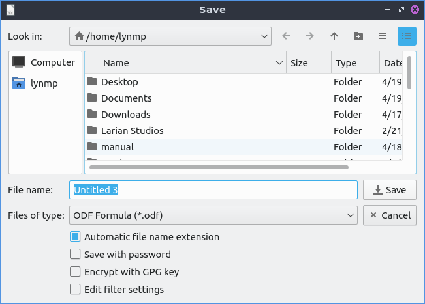Open the Look in path dropdown
Viewport: 425px width, 304px height.
click(x=170, y=36)
